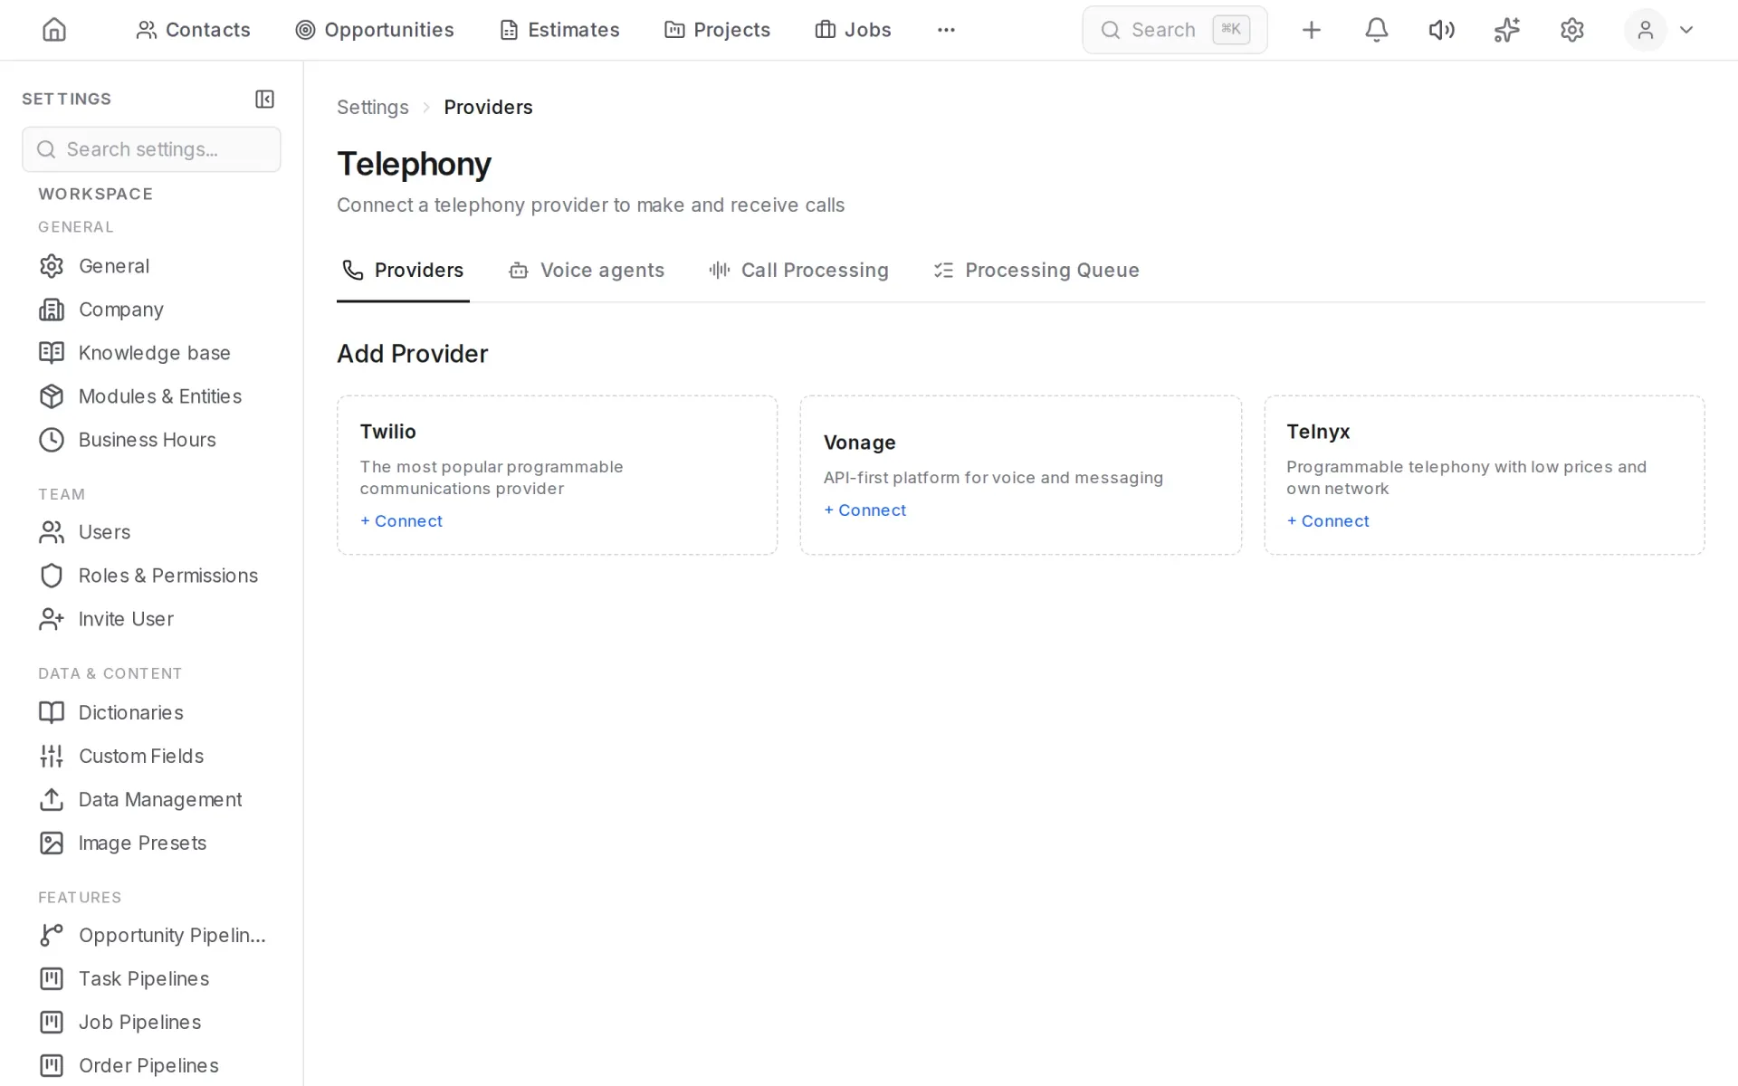The width and height of the screenshot is (1738, 1086).
Task: Show more navigation items via ellipsis
Action: 946,30
